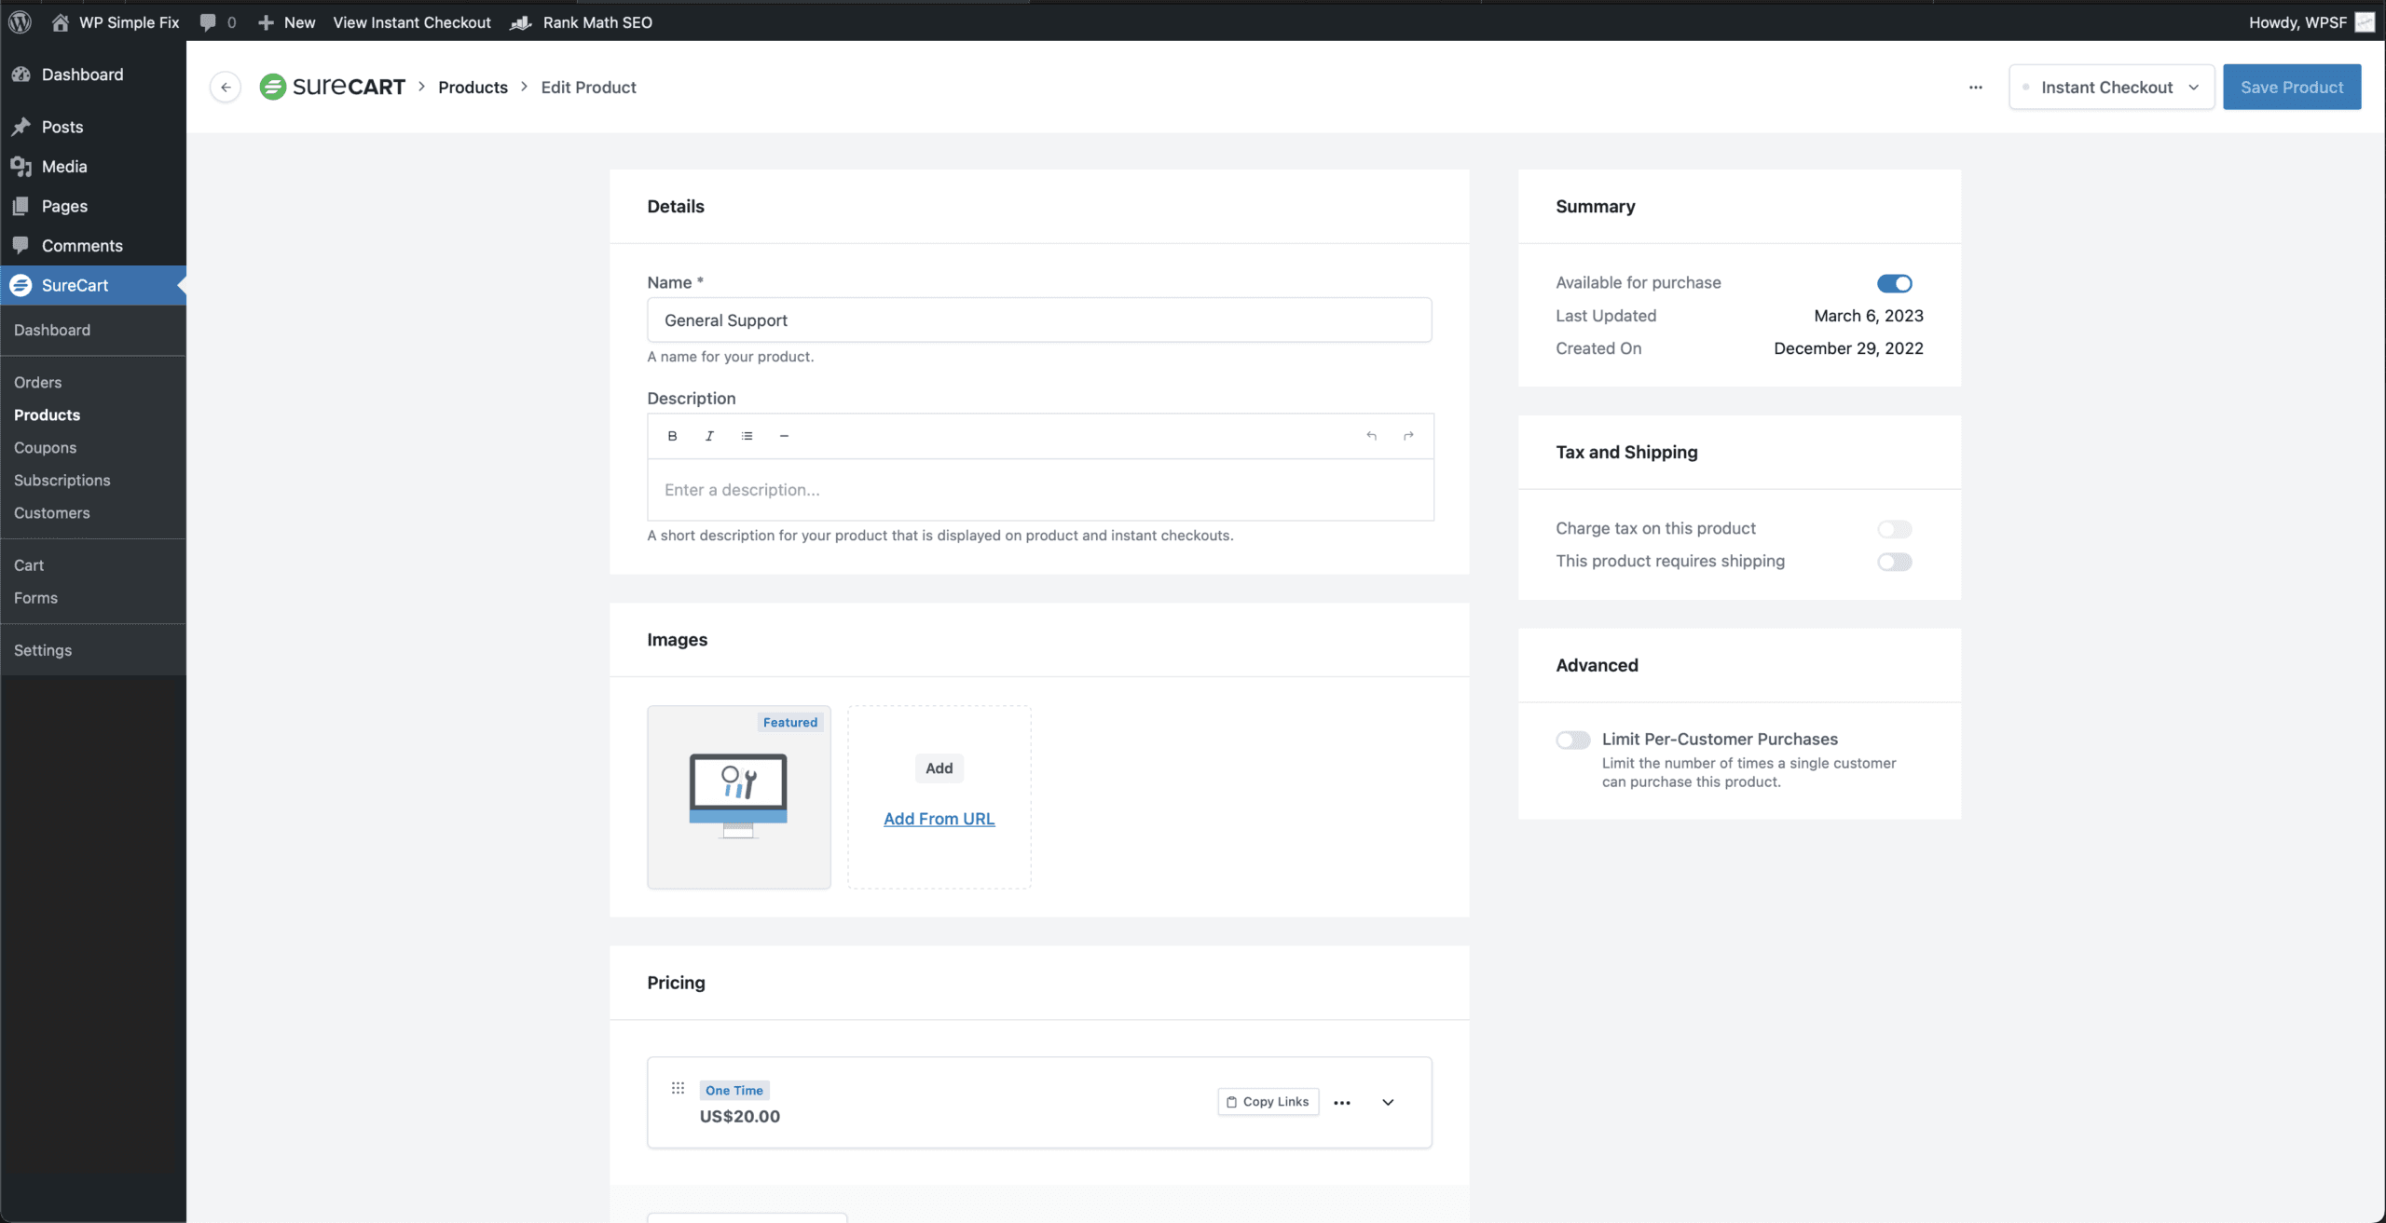Click into the description text area
Image resolution: width=2386 pixels, height=1223 pixels.
pos(1040,490)
